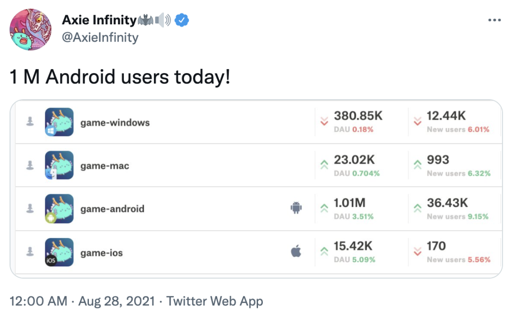Open the game-android row label
This screenshot has width=516, height=316.
point(112,209)
